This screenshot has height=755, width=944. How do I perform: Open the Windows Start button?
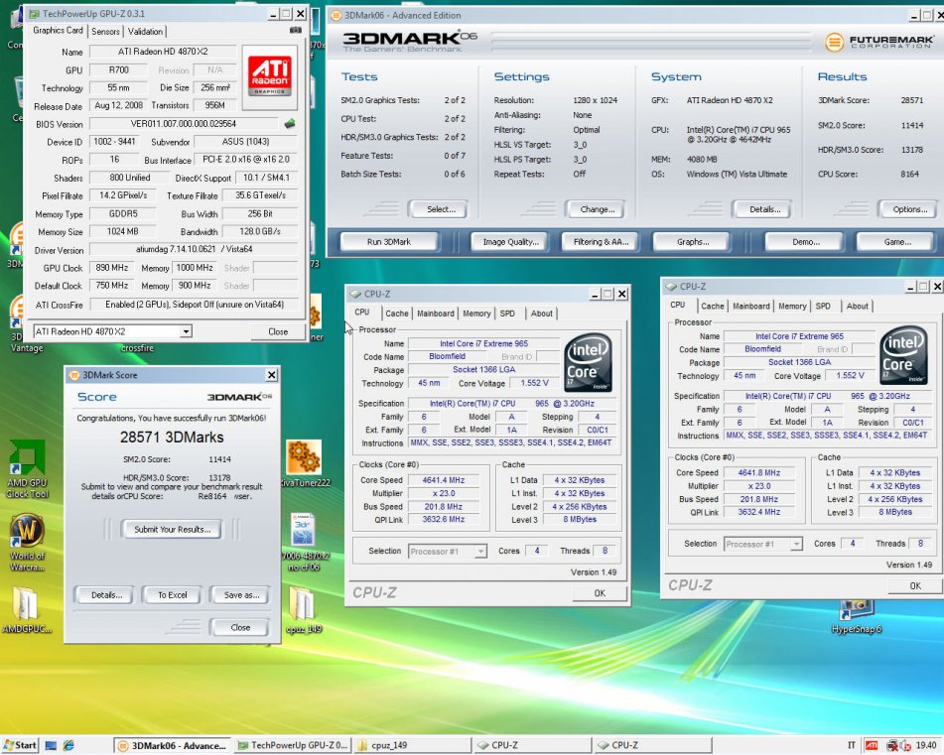point(20,745)
